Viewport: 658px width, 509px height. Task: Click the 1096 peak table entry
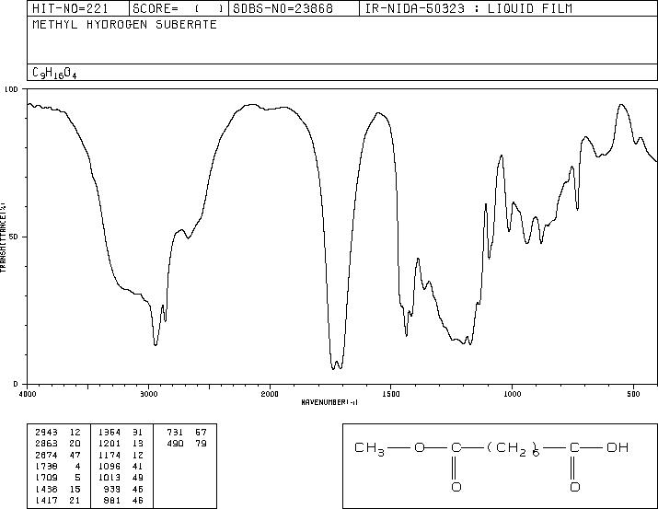tap(121, 466)
